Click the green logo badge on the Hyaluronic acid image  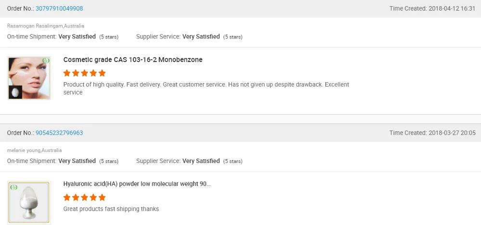(x=13, y=187)
